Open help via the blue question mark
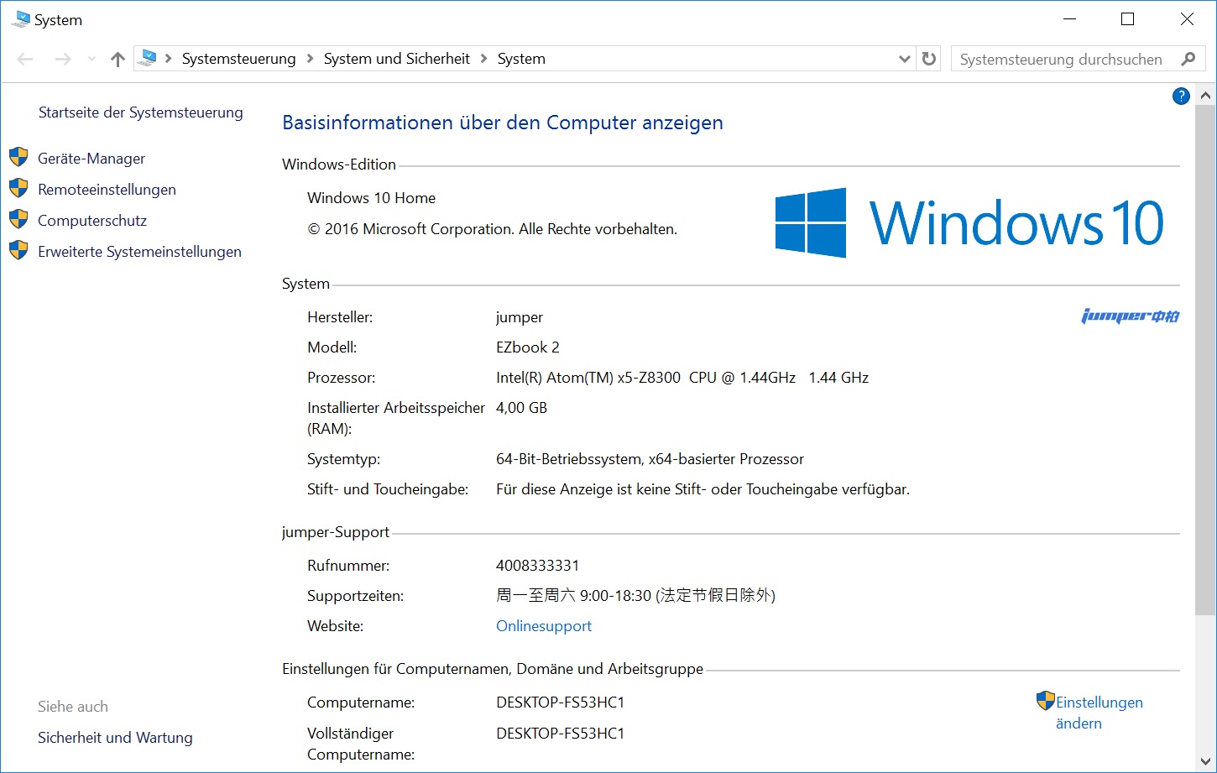This screenshot has width=1217, height=773. pyautogui.click(x=1181, y=96)
